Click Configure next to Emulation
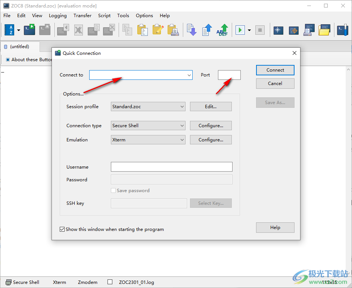This screenshot has height=288, width=352. coord(211,140)
